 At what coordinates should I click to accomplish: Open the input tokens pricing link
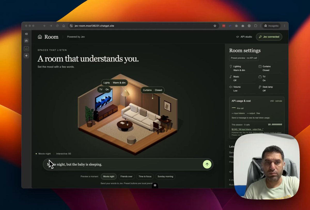247,129
